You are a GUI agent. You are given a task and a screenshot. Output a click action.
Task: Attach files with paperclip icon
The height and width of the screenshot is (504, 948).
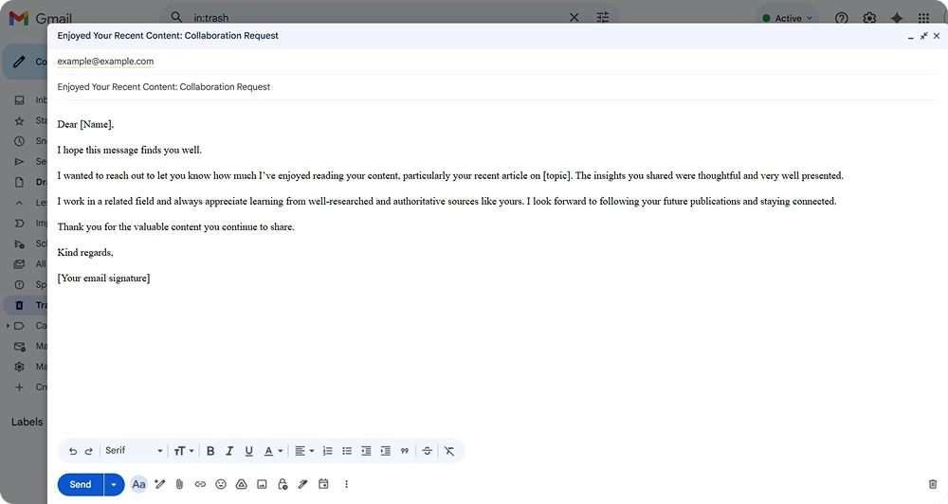pyautogui.click(x=179, y=484)
